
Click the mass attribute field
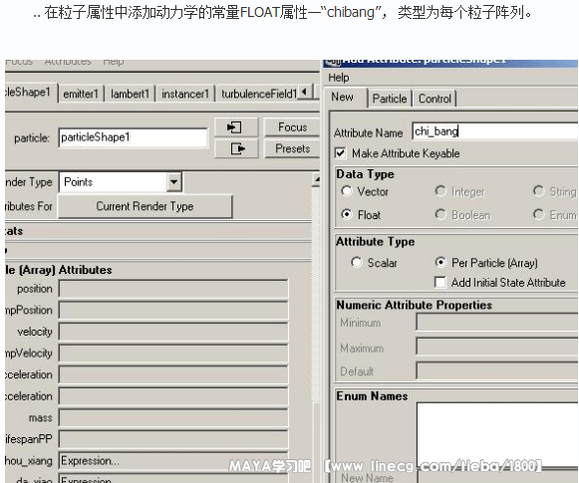[173, 417]
